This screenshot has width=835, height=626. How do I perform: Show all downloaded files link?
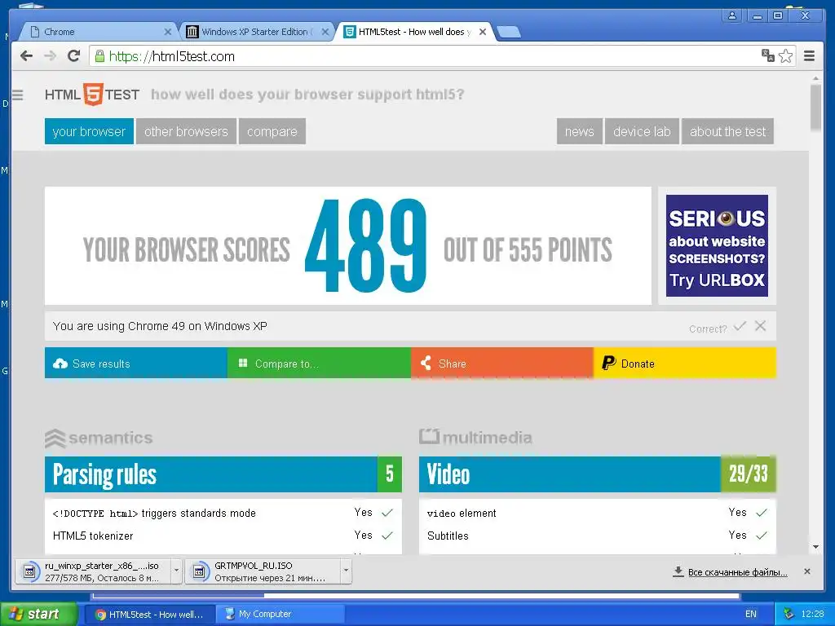(737, 572)
